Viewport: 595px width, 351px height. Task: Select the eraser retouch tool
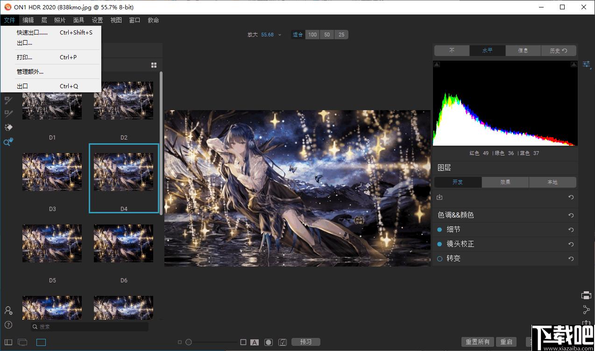pos(8,127)
